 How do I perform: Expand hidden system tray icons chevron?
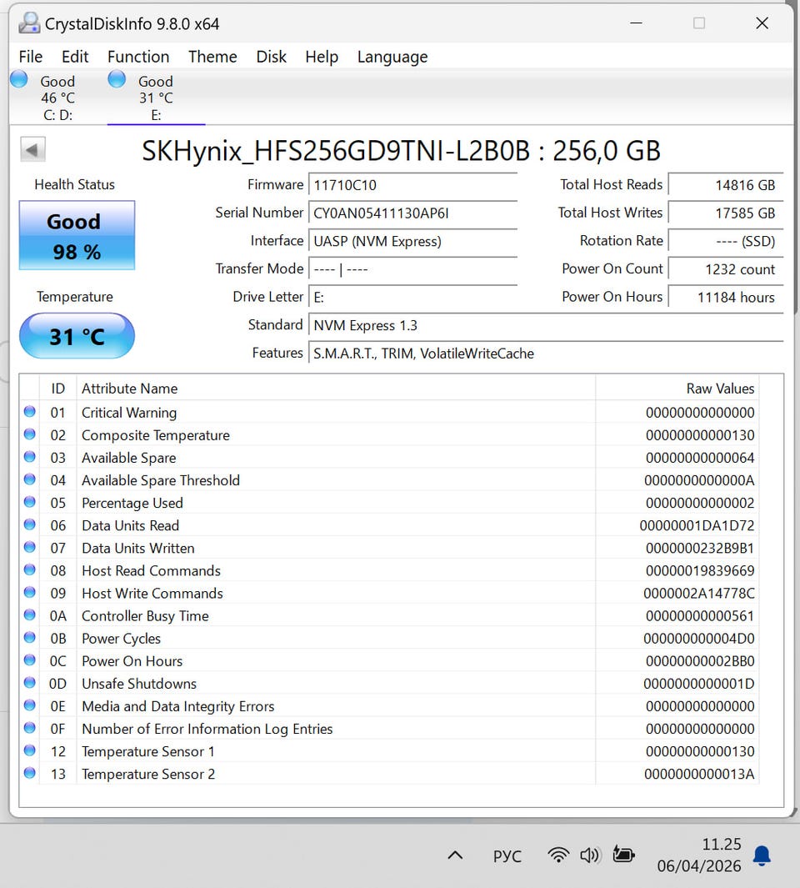[x=455, y=855]
